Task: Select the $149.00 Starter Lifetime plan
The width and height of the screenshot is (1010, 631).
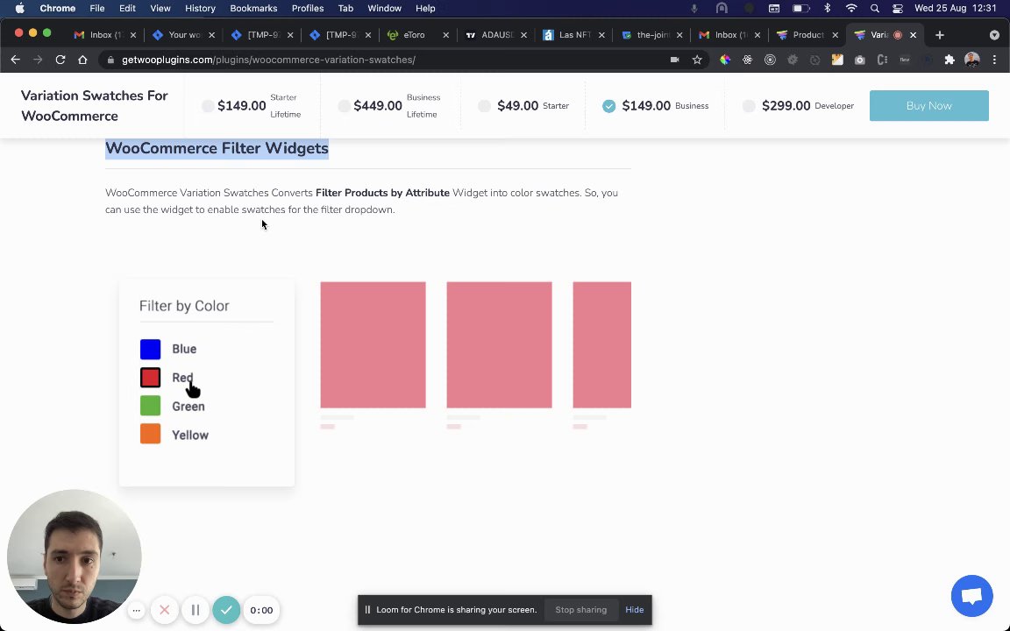Action: (x=208, y=106)
